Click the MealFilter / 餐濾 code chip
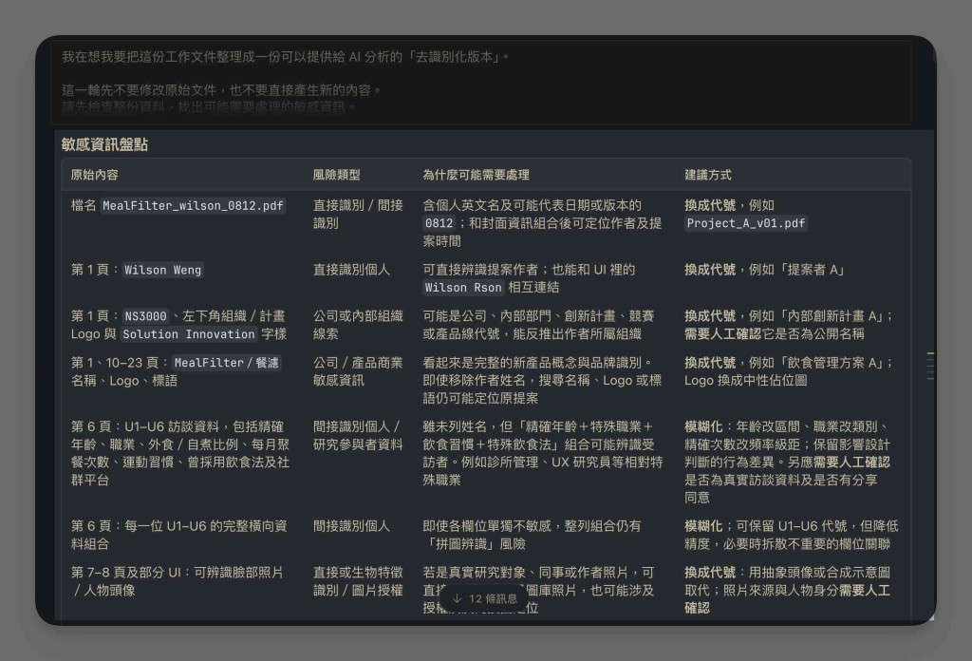 [226, 363]
